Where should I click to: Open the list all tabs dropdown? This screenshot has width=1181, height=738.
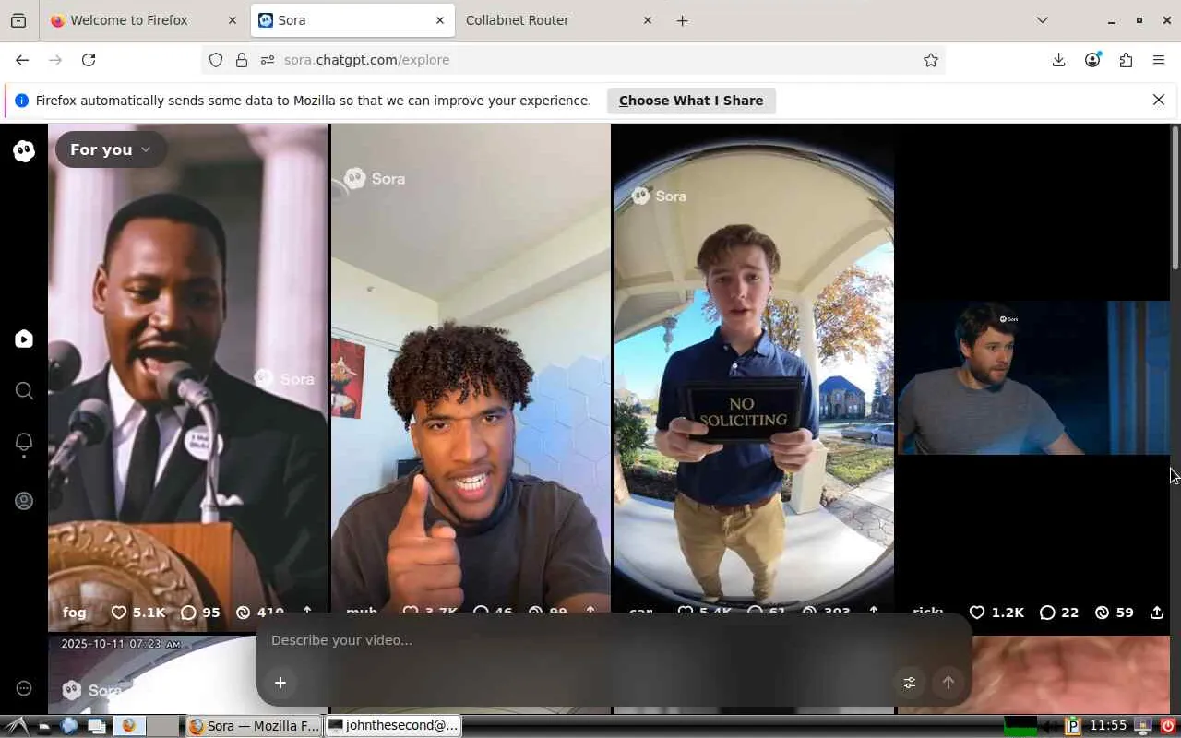click(1043, 20)
